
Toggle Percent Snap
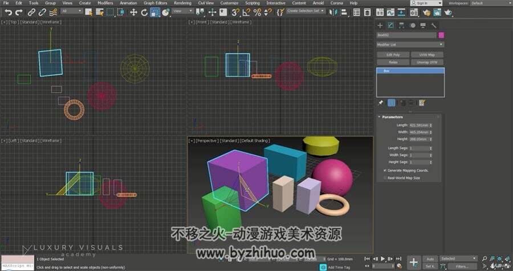(x=257, y=12)
